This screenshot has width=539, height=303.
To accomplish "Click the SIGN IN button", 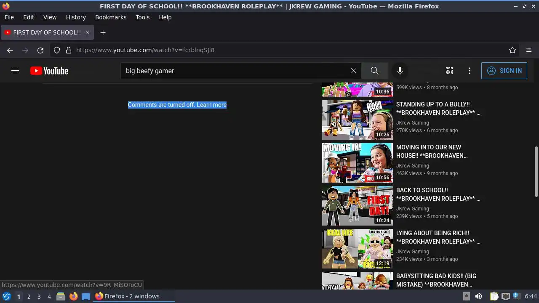I will tap(504, 71).
